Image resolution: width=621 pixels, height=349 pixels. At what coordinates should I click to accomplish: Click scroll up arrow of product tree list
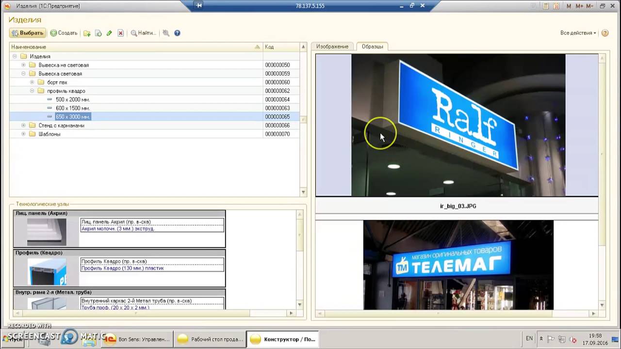(303, 47)
